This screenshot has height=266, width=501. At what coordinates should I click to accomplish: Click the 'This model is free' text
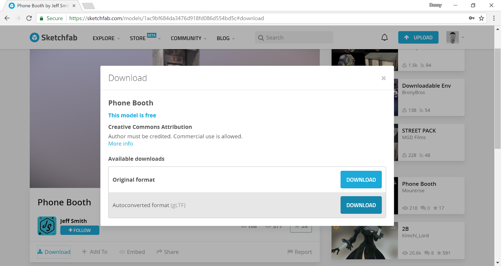pyautogui.click(x=132, y=115)
